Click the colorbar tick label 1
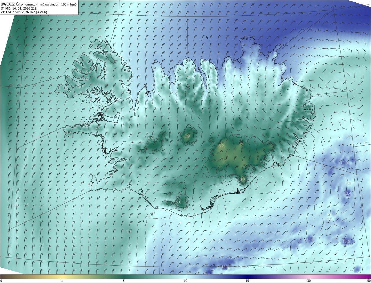The image size is (371, 283). 62,281
